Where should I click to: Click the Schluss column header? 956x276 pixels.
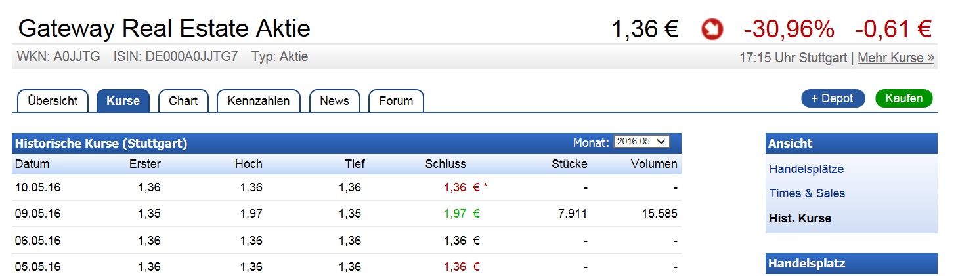[x=445, y=164]
